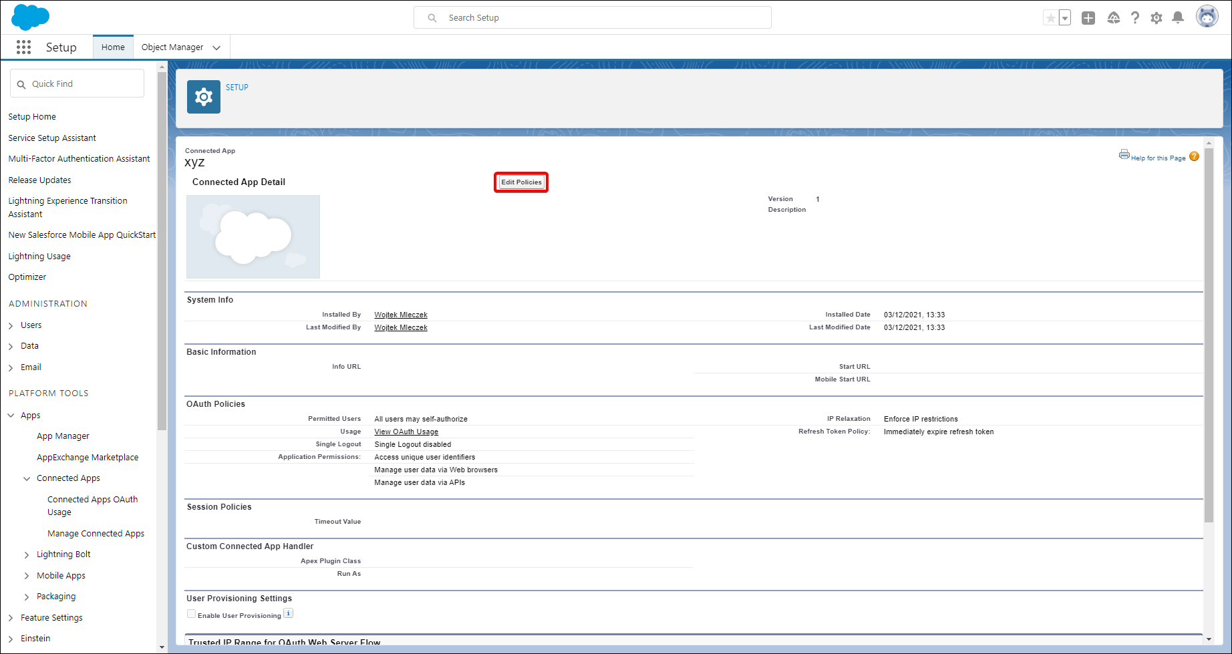Click the printer icon for printable view
This screenshot has width=1232, height=654.
click(1124, 154)
